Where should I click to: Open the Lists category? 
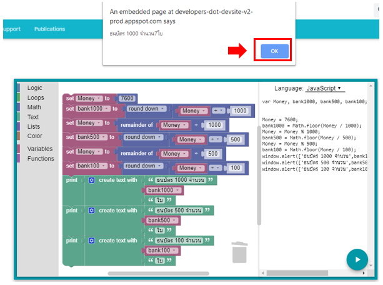(x=34, y=126)
